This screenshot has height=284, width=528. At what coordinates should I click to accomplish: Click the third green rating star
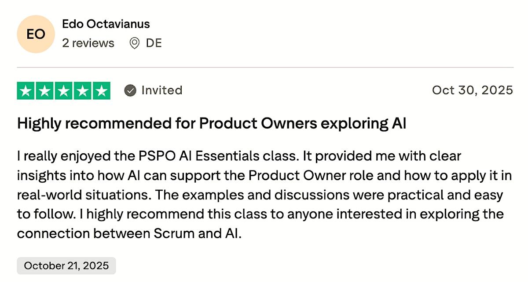(64, 91)
